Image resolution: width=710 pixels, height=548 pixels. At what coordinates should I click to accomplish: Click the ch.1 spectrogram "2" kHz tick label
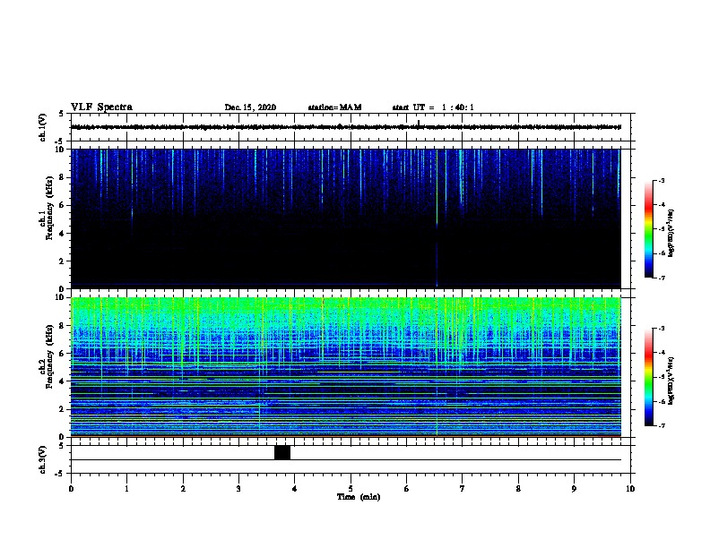(x=62, y=261)
